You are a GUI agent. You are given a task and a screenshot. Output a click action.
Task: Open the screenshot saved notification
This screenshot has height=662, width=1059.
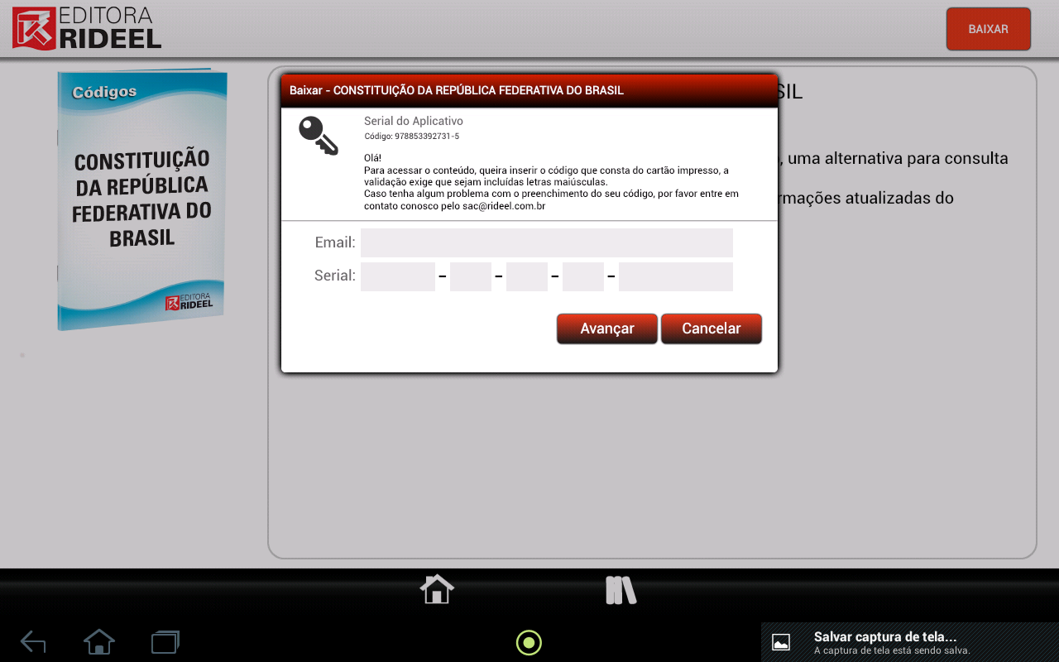click(x=910, y=642)
